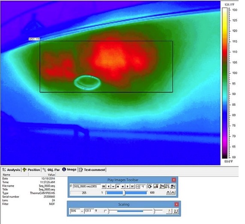This screenshot has height=224, width=245.
Task: Play the sequence forward
Action: click(128, 186)
